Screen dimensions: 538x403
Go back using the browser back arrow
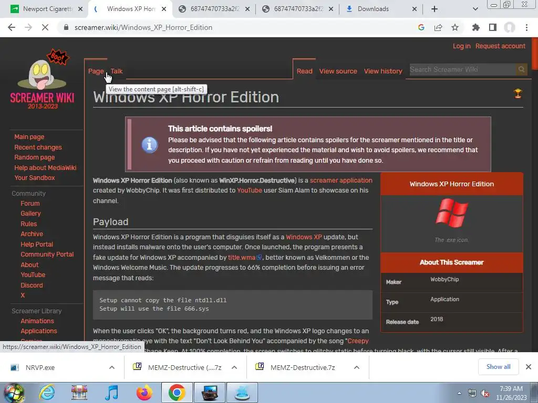[12, 27]
